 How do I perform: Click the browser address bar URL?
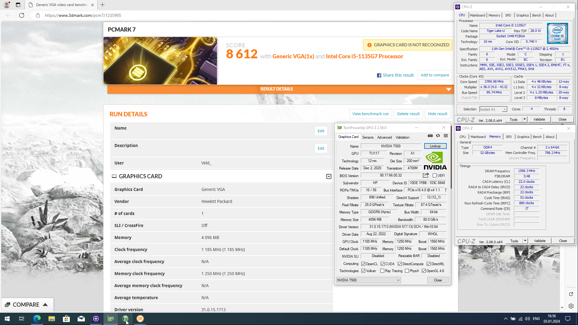(x=83, y=15)
